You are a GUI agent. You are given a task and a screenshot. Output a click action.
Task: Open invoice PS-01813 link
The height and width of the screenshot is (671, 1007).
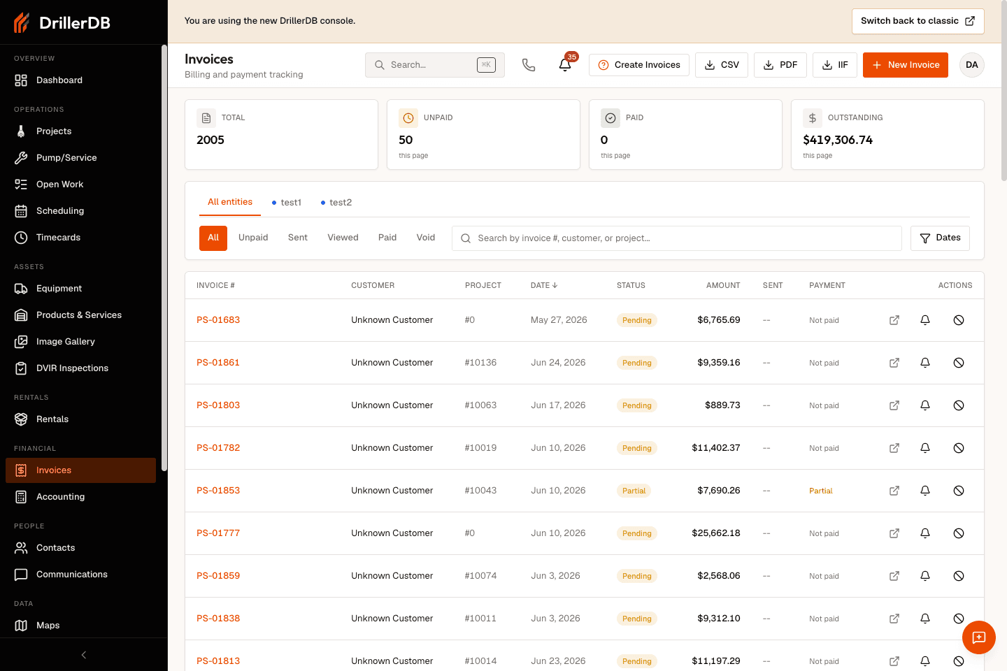tap(218, 661)
